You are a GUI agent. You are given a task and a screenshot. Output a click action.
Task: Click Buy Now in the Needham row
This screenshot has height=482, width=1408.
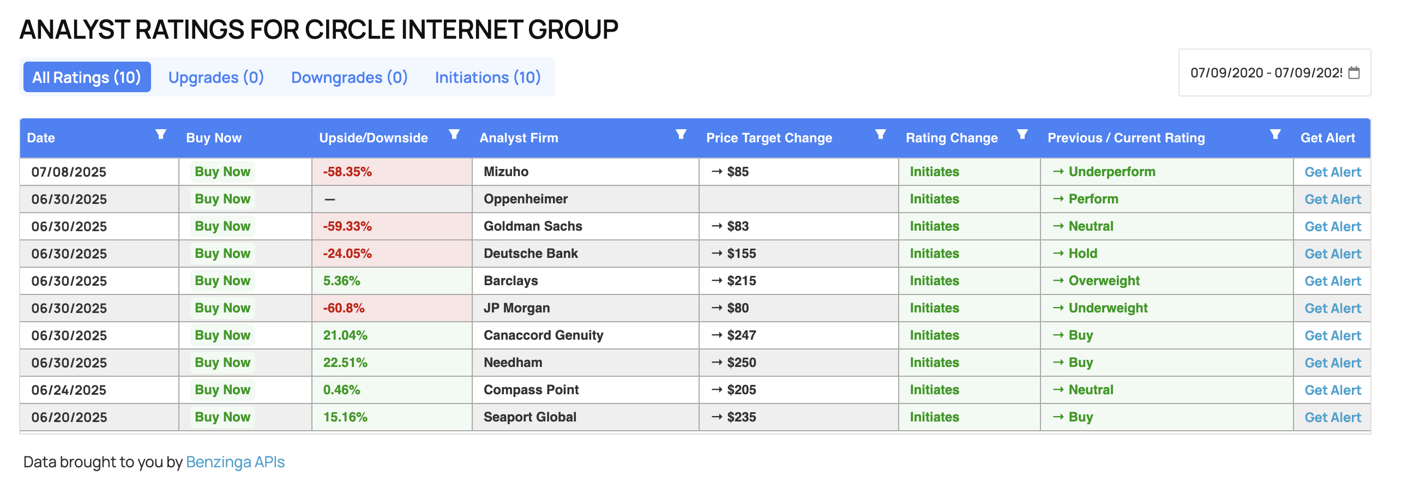[x=222, y=363]
